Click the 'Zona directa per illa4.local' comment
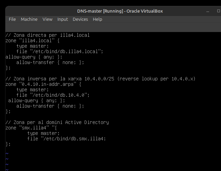221x171 pixels. pyautogui.click(x=48, y=35)
